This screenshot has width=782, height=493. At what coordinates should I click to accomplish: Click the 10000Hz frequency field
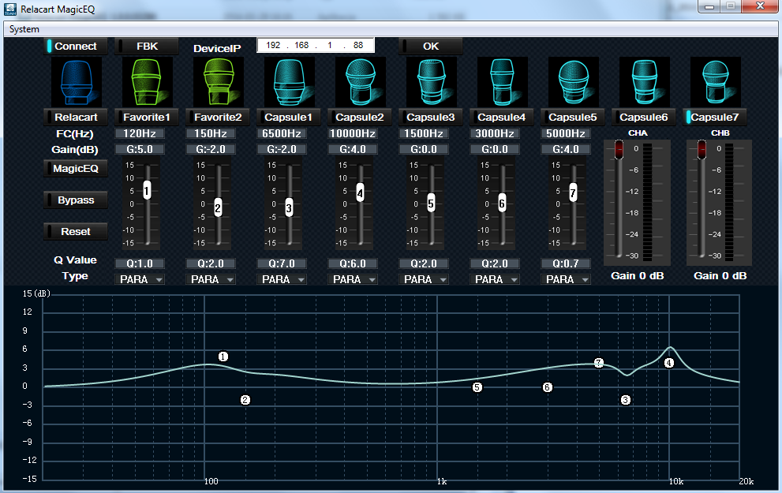click(353, 133)
